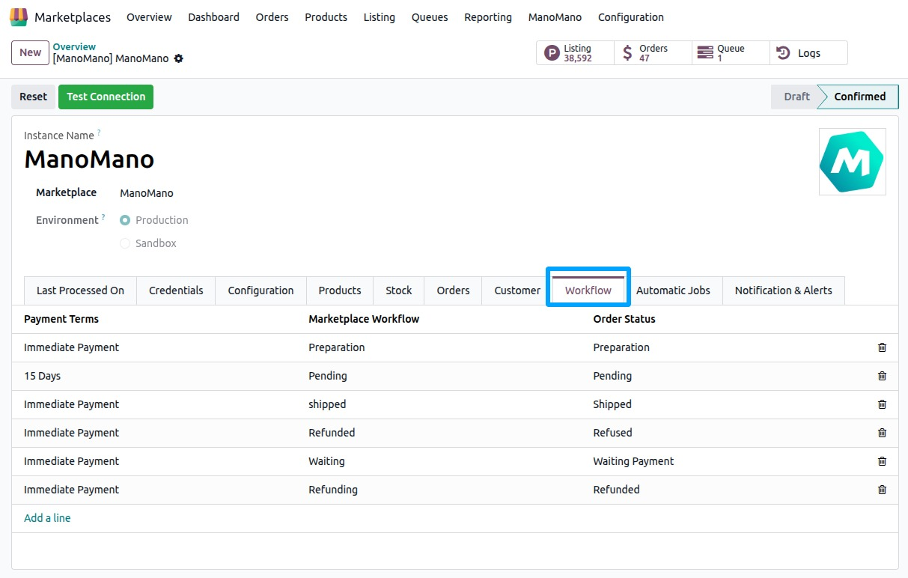
Task: Select the Workflow tab
Action: (588, 290)
